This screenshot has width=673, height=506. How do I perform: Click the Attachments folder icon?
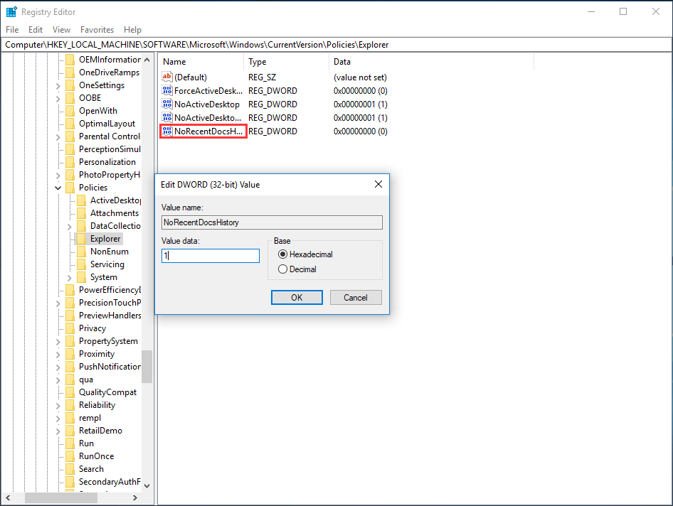[81, 213]
